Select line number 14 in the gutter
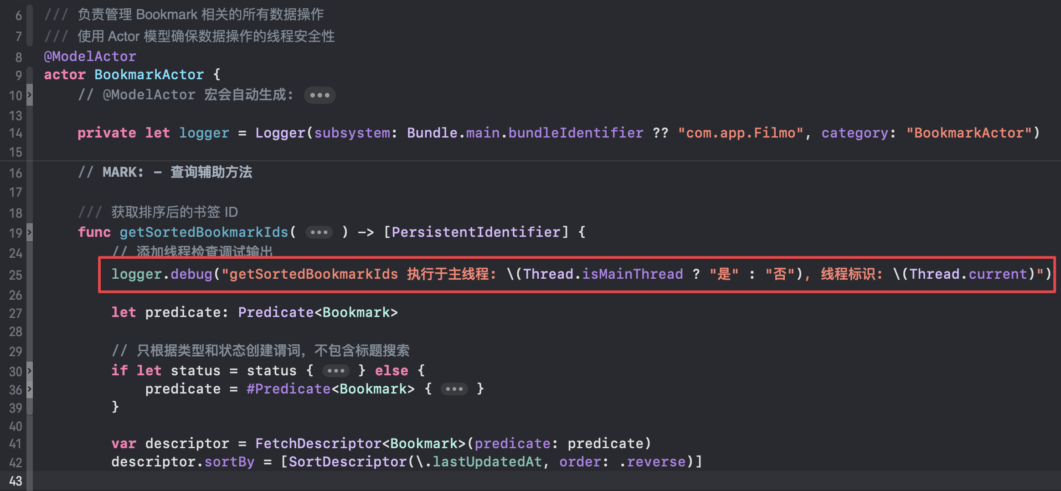The image size is (1061, 491). pyautogui.click(x=15, y=133)
